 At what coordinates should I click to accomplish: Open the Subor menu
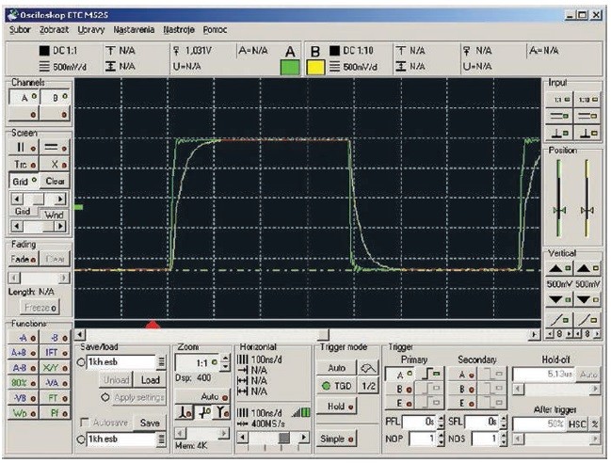tap(20, 30)
